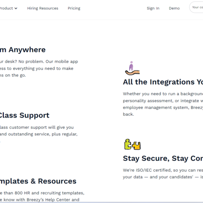
Task: Expand the Product dropdown chevron
Action: click(x=16, y=8)
